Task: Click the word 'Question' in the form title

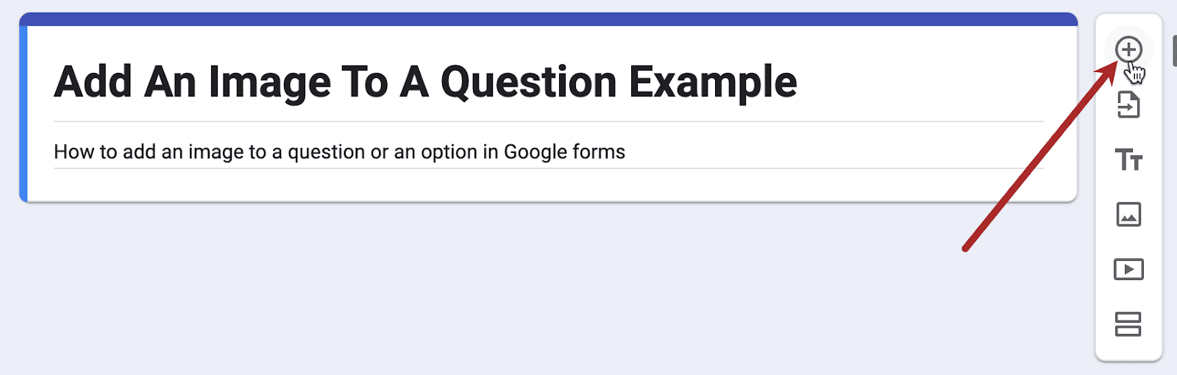Action: (528, 82)
